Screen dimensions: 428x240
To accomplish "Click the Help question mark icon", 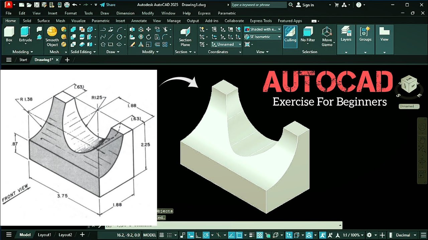I will (x=359, y=5).
